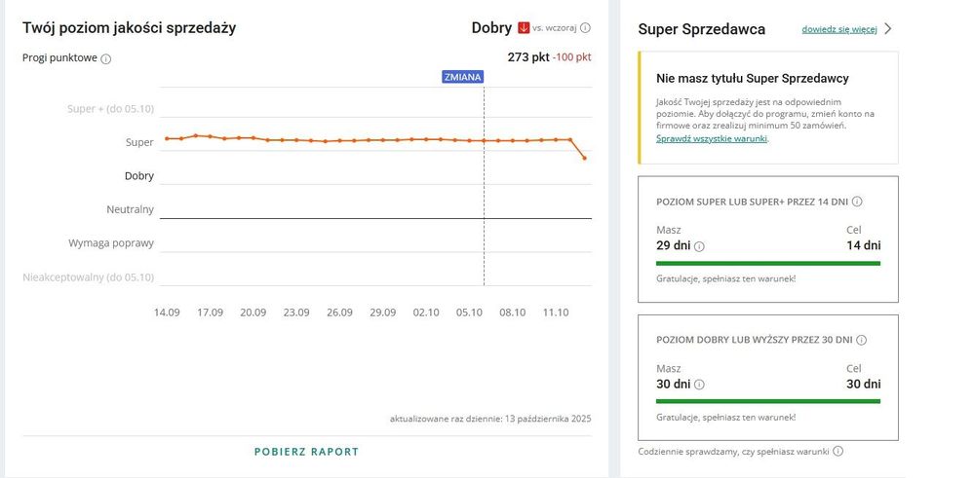974x478 pixels.
Task: Click info icon next to 30 dni
Action: click(699, 385)
